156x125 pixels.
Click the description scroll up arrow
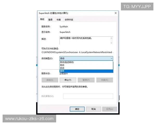click(112, 38)
